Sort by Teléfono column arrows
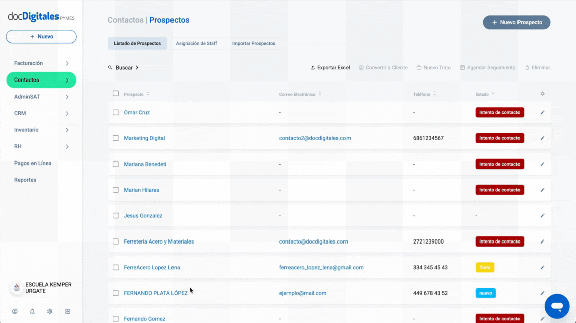 pyautogui.click(x=434, y=94)
